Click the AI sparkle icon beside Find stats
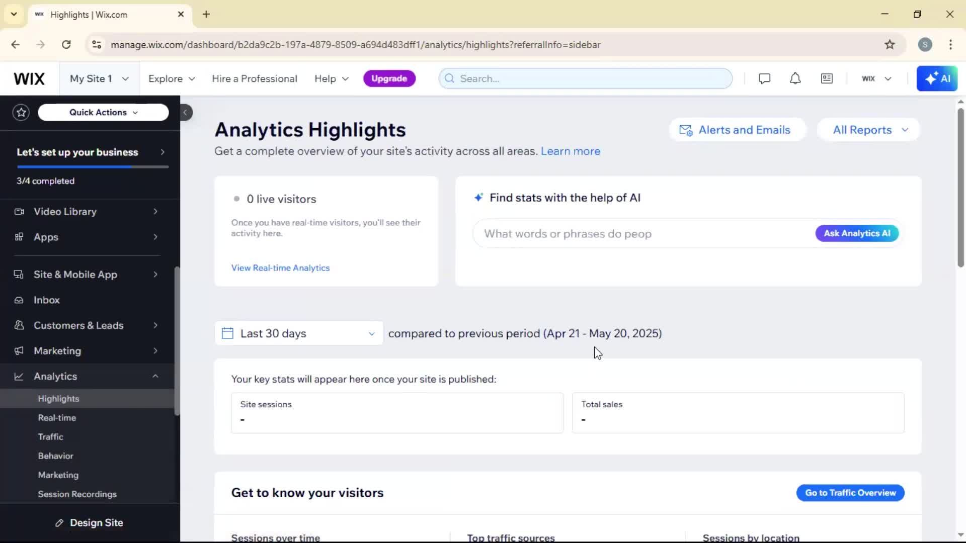Screen dimensions: 966x543 coord(478,198)
